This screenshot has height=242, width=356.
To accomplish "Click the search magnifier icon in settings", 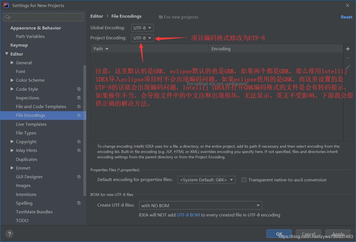I will (8, 17).
